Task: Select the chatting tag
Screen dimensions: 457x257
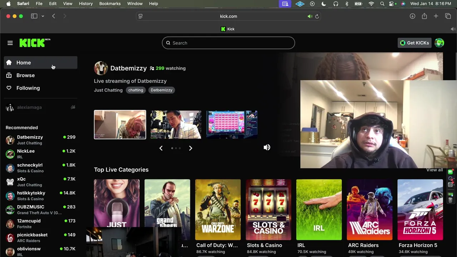Action: point(136,90)
